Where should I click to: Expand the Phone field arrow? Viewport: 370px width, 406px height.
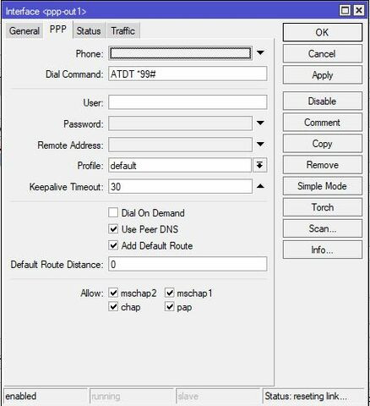260,52
